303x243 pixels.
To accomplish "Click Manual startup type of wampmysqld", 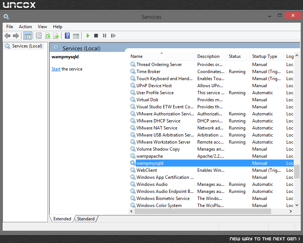I will click(260, 163).
